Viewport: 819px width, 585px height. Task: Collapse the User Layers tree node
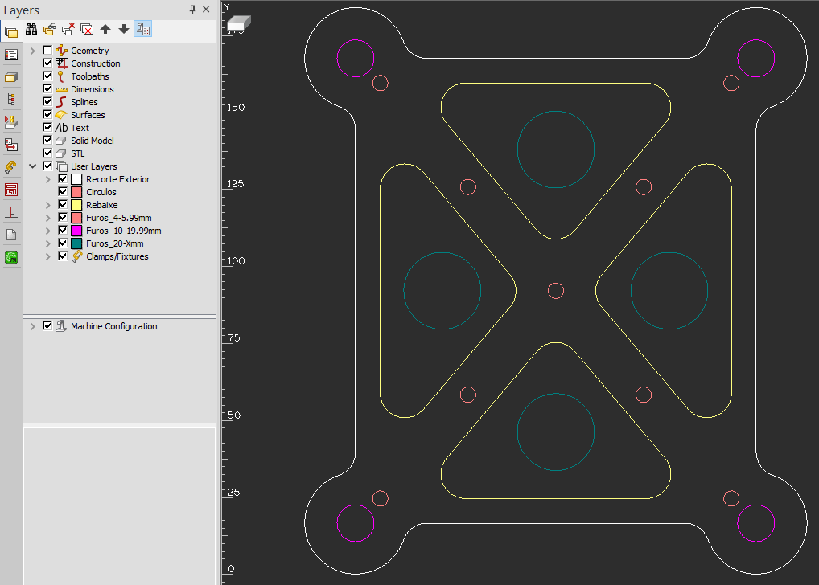pyautogui.click(x=33, y=166)
